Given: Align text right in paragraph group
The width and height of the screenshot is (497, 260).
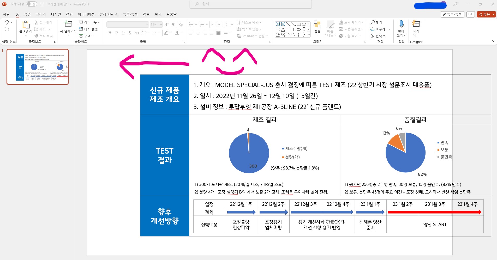Looking at the screenshot, I should 205,33.
